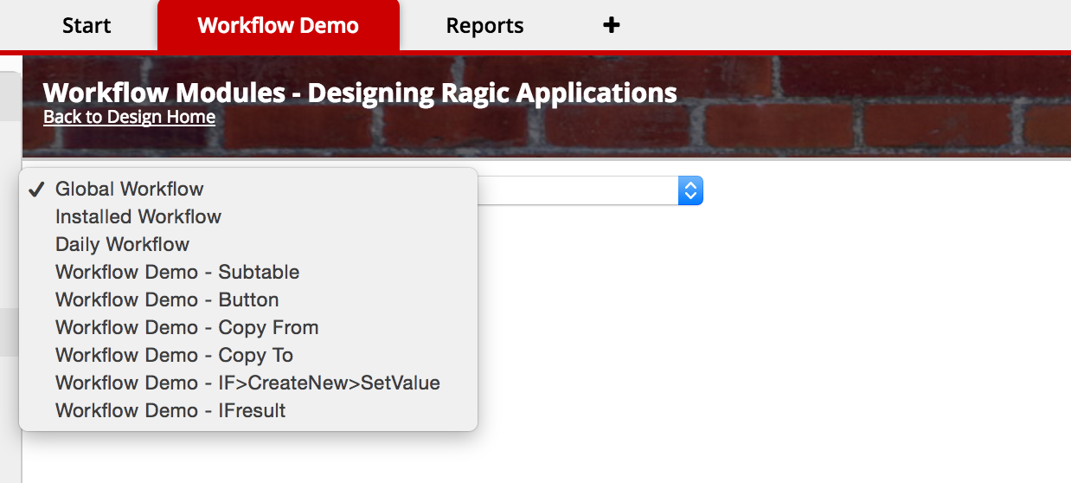
Task: Choose Workflow Demo - Button option
Action: (248, 299)
